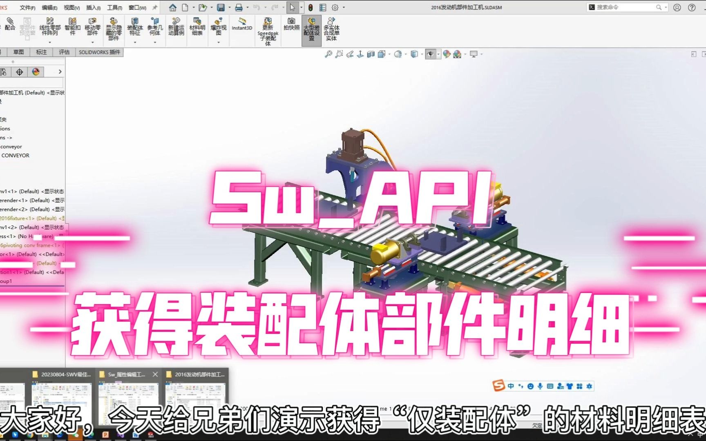The image size is (706, 441).
Task: Open the DisplayManager color-wheel tab
Action: 36,72
